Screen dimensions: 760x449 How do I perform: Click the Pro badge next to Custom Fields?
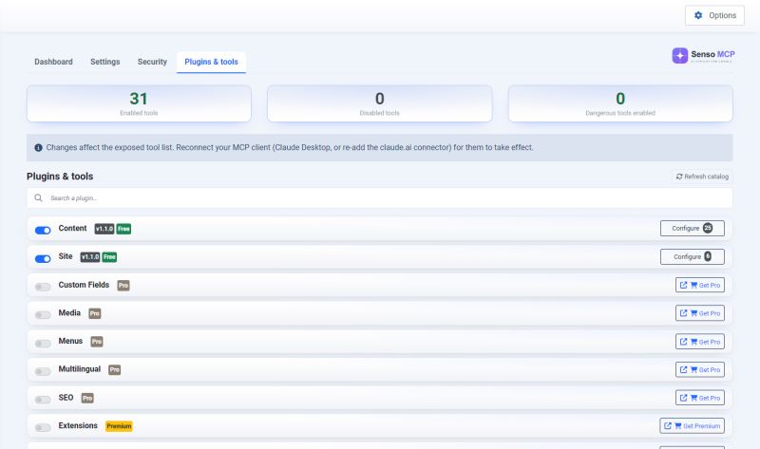coord(123,286)
